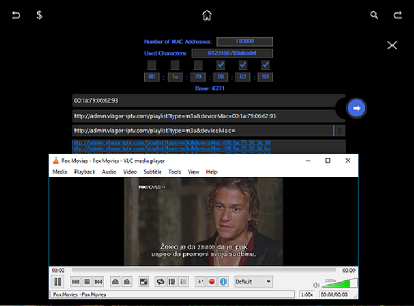Open VLC extended settings equalizer button

pos(172,282)
